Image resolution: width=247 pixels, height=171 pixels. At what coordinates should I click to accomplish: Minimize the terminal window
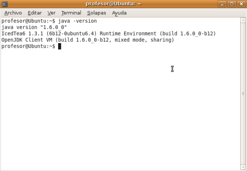[223, 4]
